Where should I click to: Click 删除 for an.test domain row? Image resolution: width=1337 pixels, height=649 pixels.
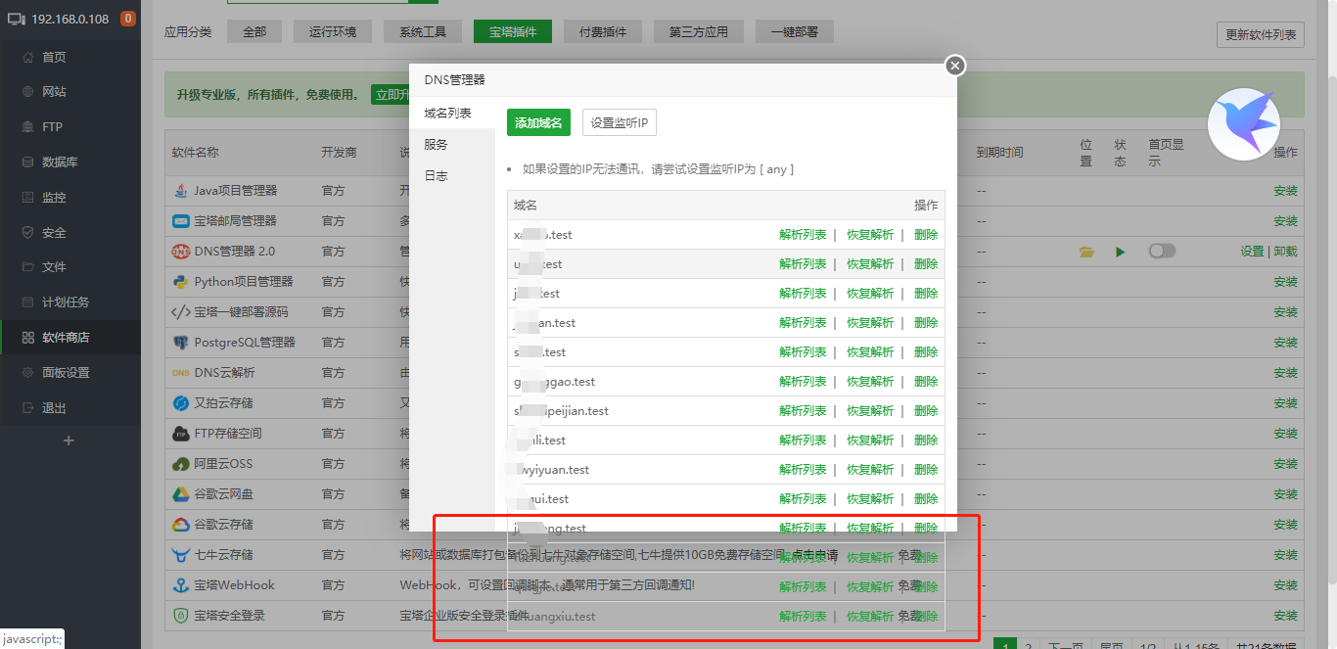926,323
